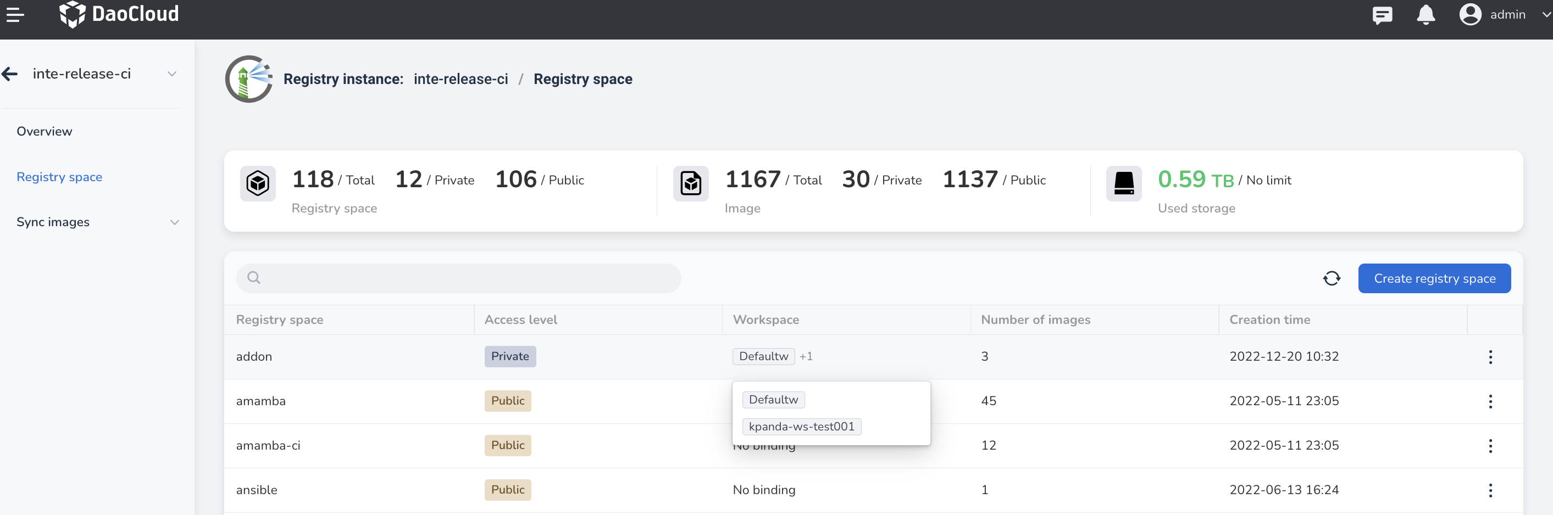The height and width of the screenshot is (515, 1553).
Task: Open the Overview menu item
Action: pos(44,131)
